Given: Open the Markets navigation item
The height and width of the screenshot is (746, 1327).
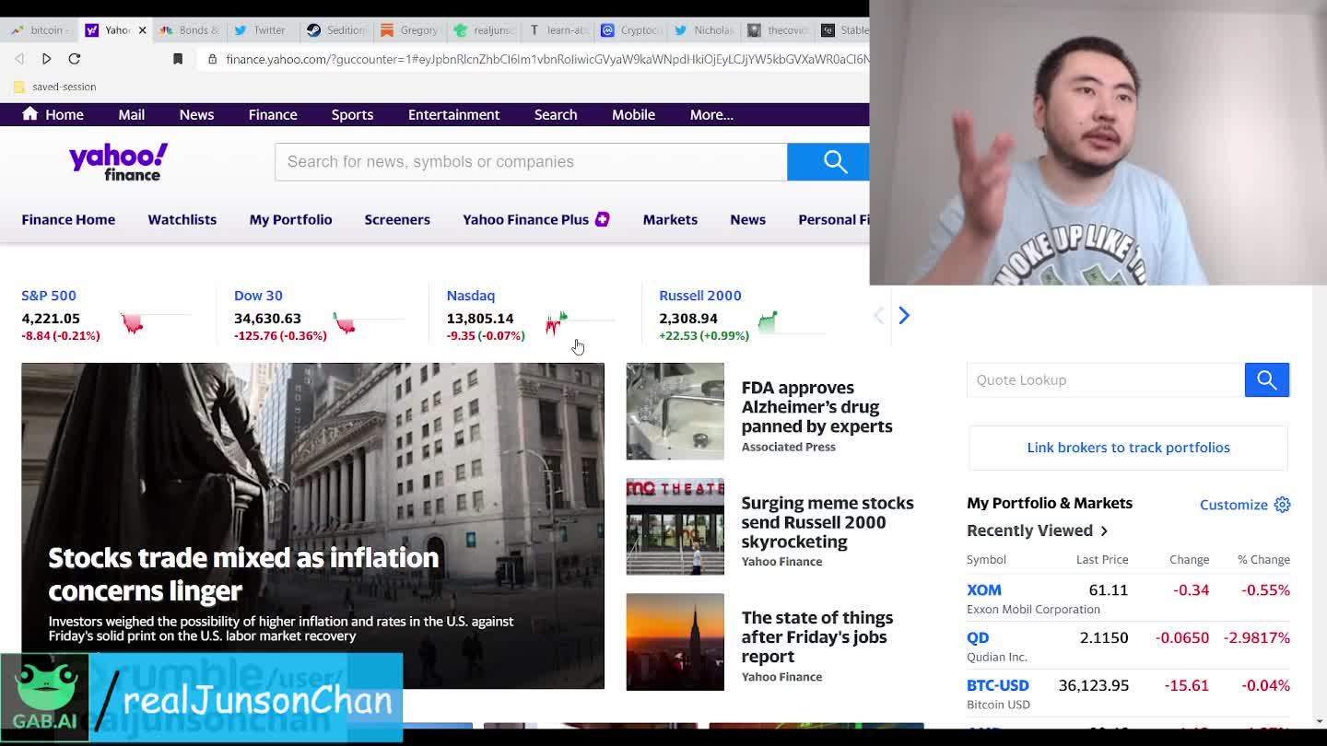Looking at the screenshot, I should pos(670,219).
